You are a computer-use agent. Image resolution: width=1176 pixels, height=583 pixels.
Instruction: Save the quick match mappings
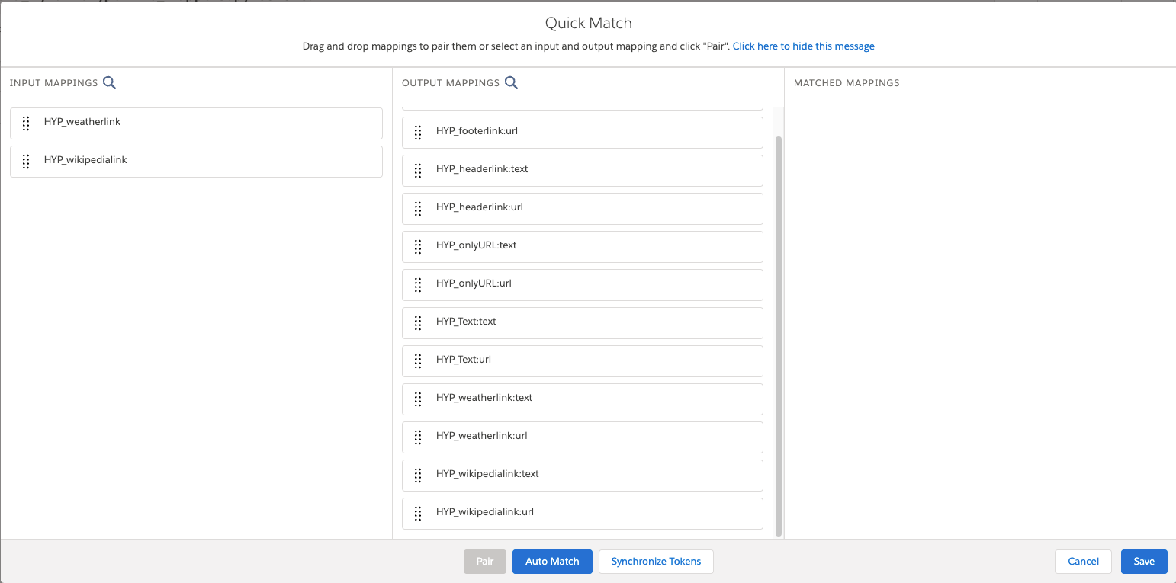coord(1144,561)
